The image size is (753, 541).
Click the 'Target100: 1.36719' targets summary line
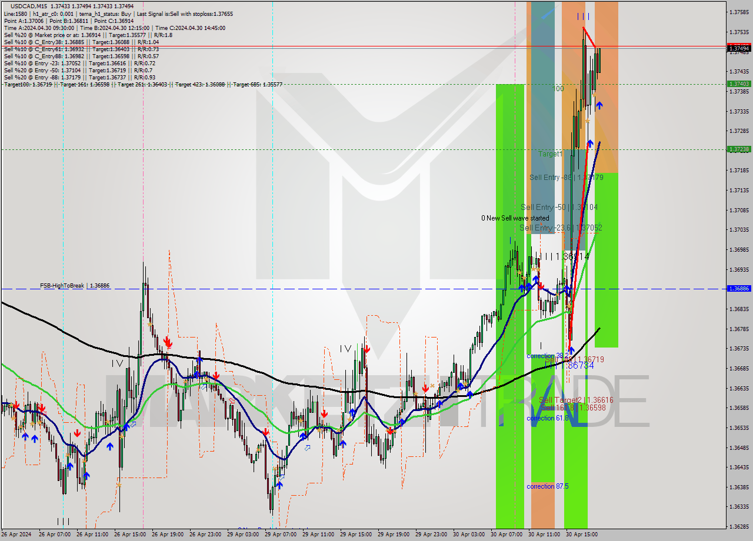(143, 84)
